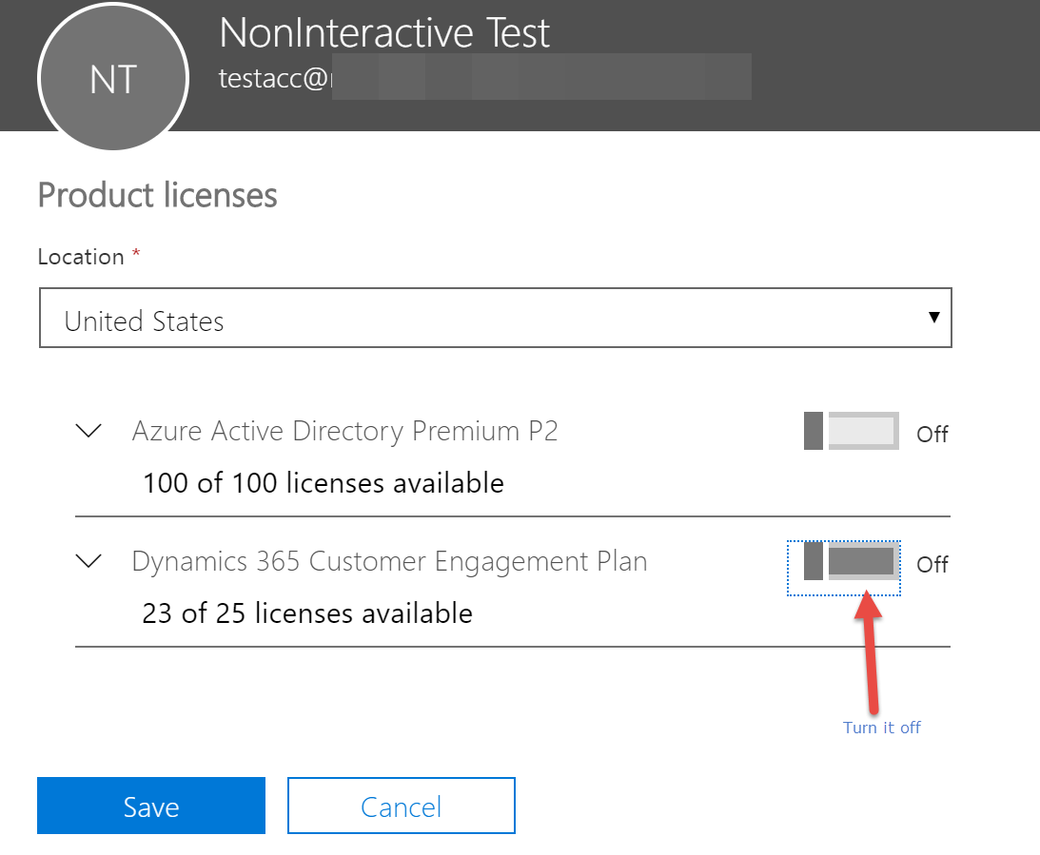Image resolution: width=1040 pixels, height=855 pixels.
Task: Open the Location dropdown showing United States
Action: (x=496, y=318)
